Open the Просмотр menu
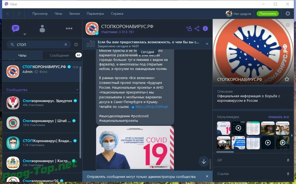This screenshot has width=296, height=184. [40, 14]
